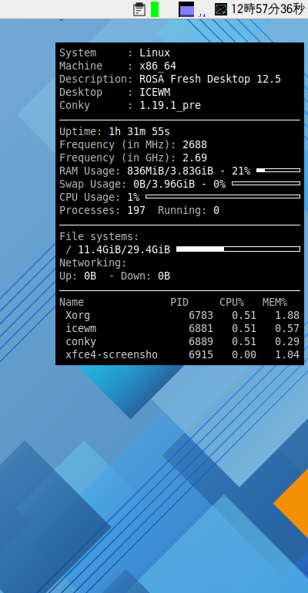Open the clipboard manager tray icon

[x=139, y=9]
